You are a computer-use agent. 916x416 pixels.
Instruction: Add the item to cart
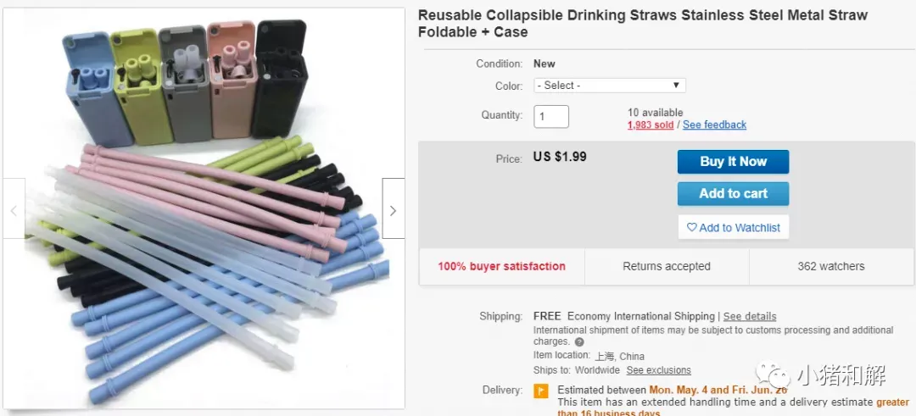coord(733,194)
